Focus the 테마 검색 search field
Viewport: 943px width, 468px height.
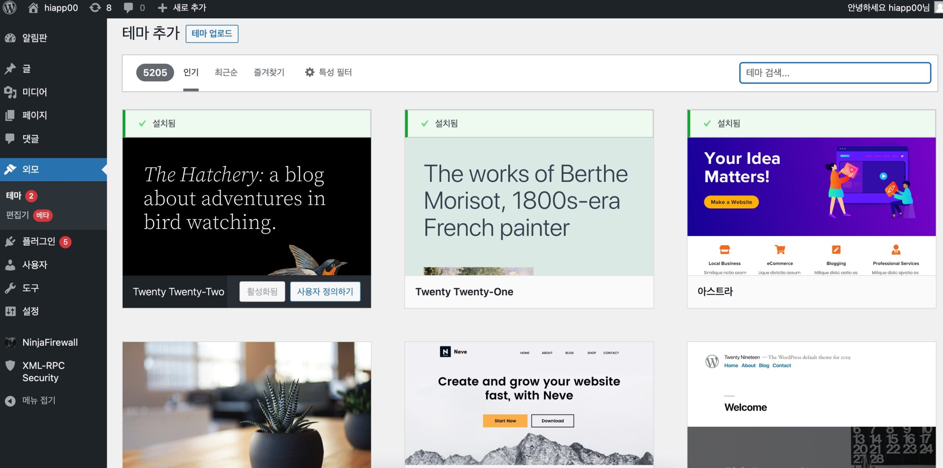[x=835, y=73]
